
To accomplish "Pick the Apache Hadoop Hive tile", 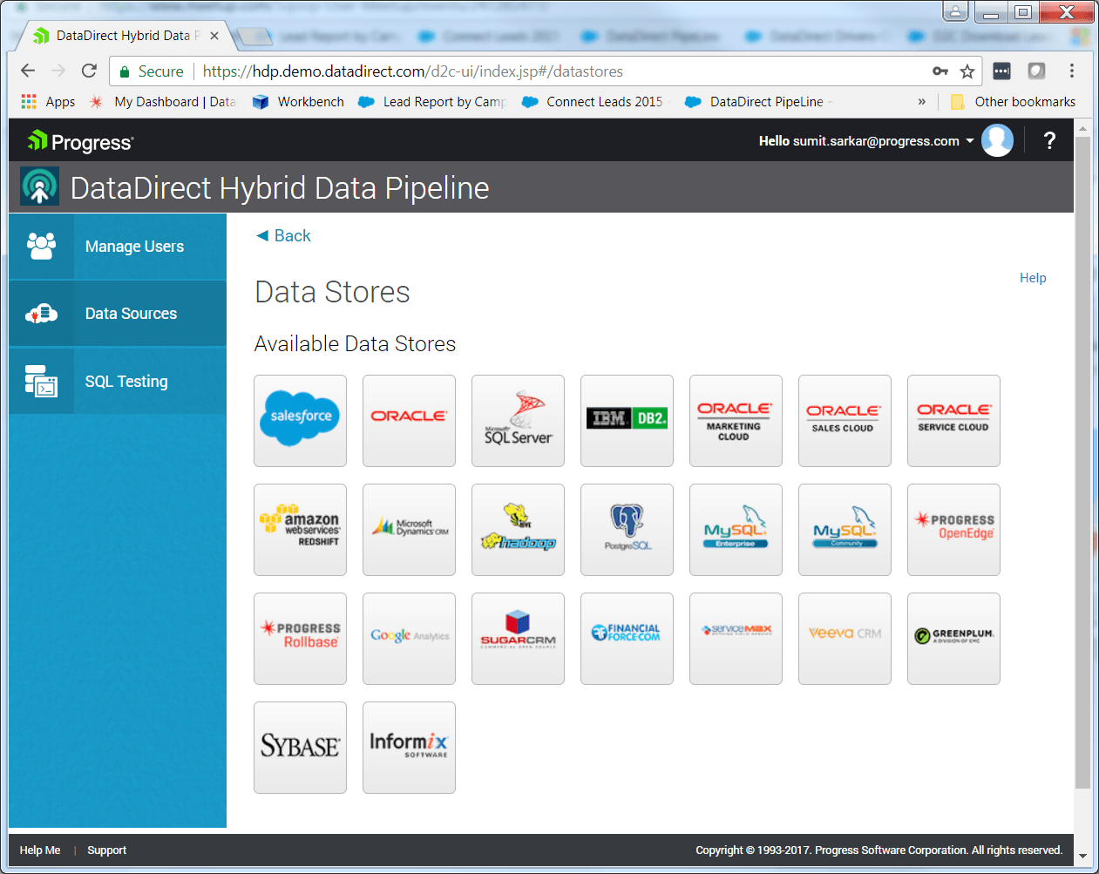I will 518,529.
